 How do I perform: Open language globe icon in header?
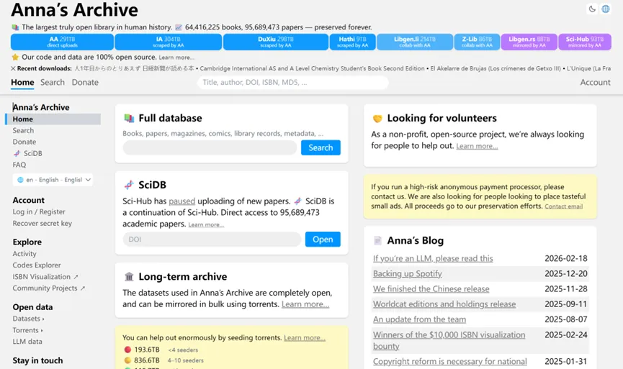606,9
